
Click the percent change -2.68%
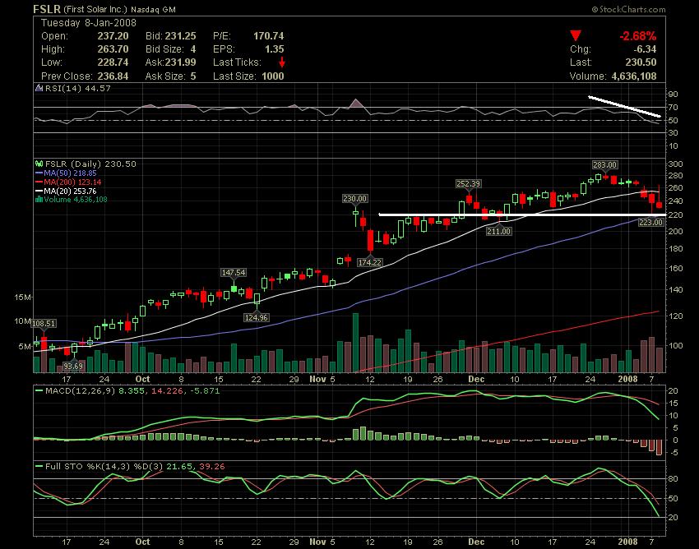pos(637,36)
